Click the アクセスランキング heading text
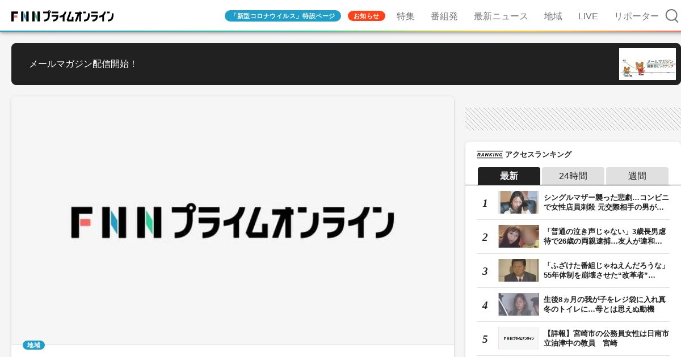The image size is (681, 357). coord(538,154)
